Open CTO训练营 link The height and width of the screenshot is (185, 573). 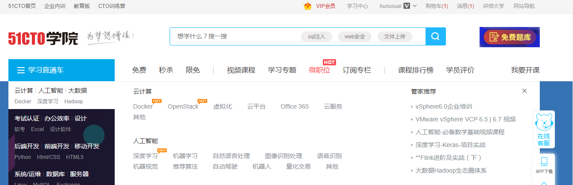tap(111, 6)
